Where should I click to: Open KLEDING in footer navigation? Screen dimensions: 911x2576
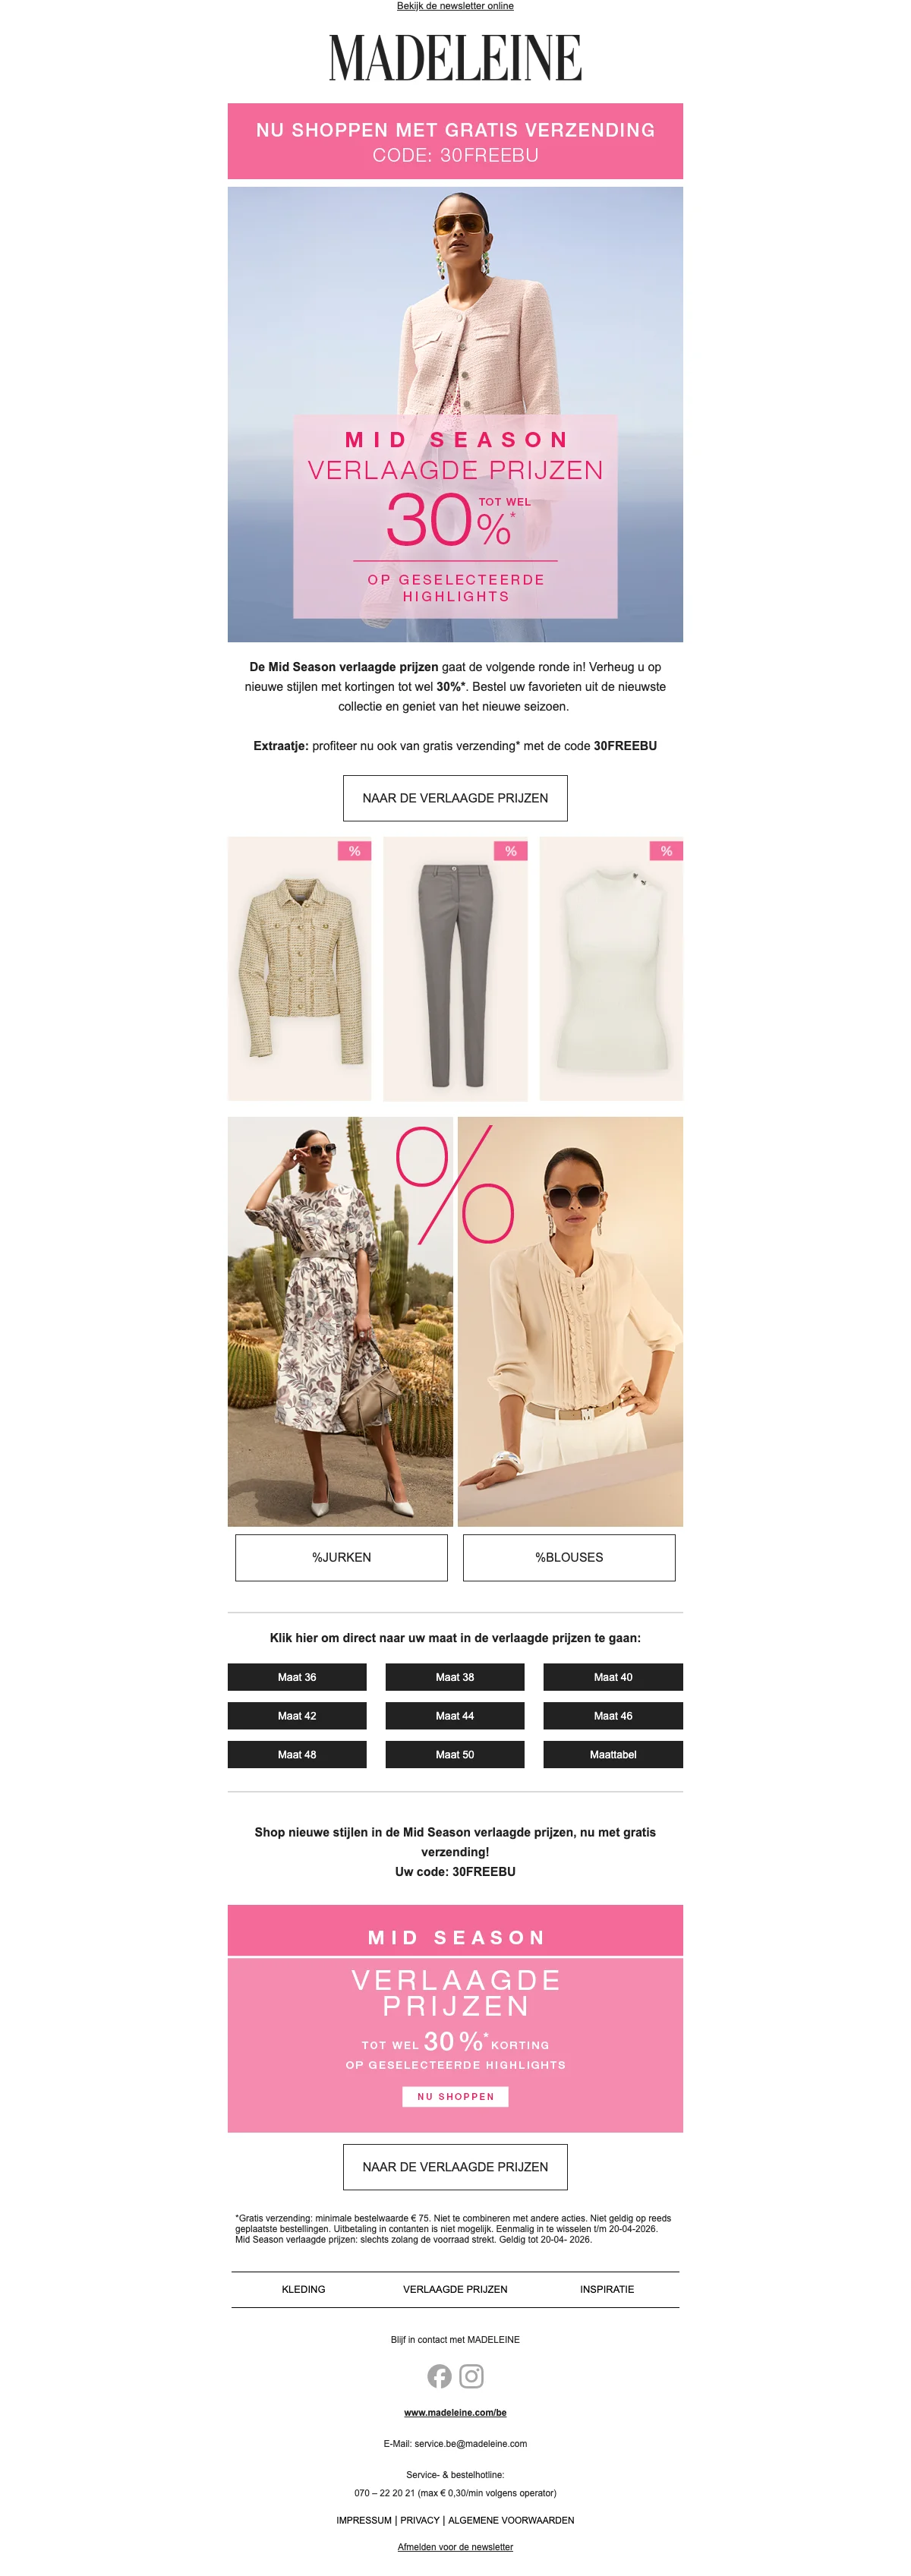point(303,2289)
